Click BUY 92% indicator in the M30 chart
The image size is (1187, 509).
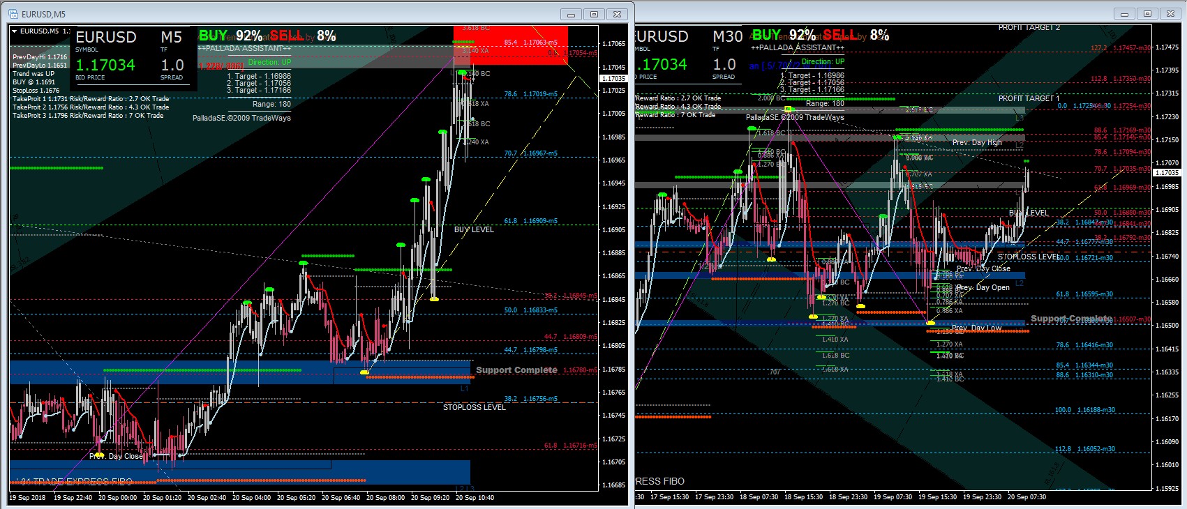[x=784, y=35]
